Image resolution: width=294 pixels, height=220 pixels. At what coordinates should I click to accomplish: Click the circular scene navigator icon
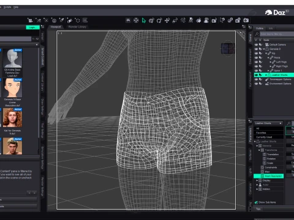point(136,20)
